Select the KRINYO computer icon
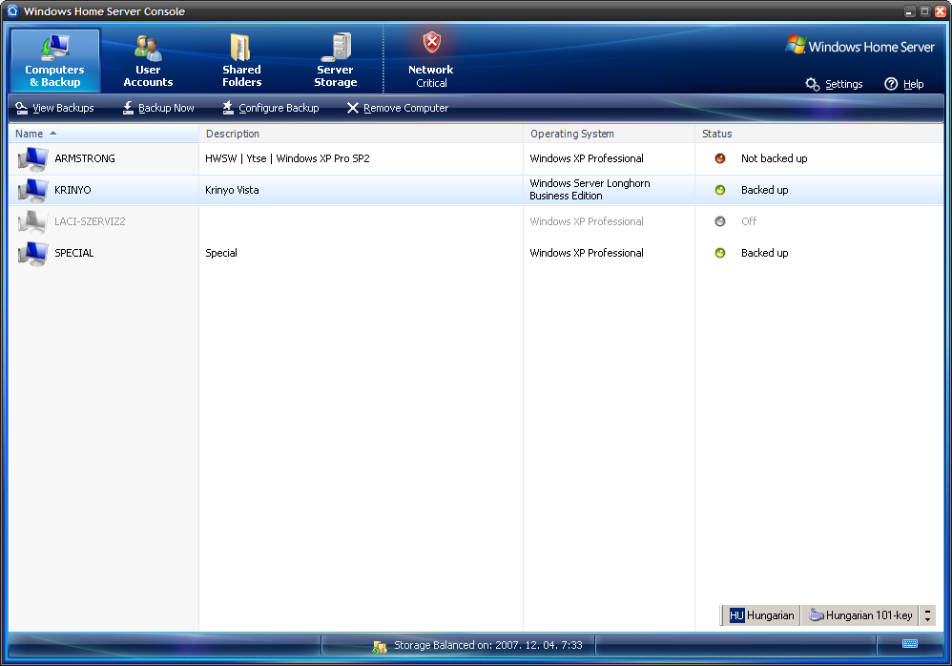The image size is (952, 666). (32, 191)
